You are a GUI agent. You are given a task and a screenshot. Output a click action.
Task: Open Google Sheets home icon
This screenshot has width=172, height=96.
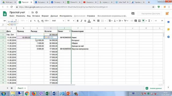tap(5, 14)
